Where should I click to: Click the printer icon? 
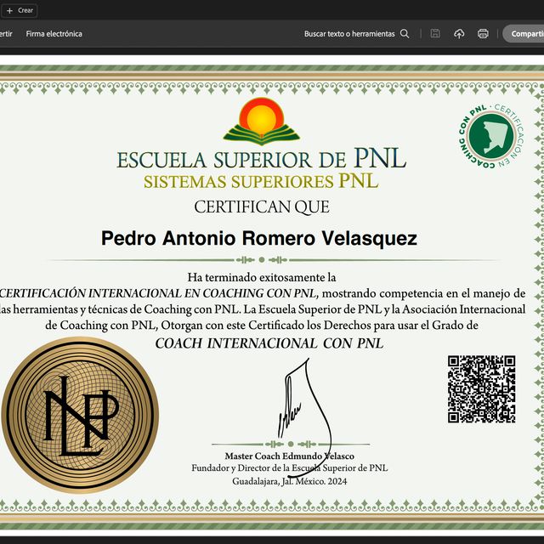(x=483, y=34)
